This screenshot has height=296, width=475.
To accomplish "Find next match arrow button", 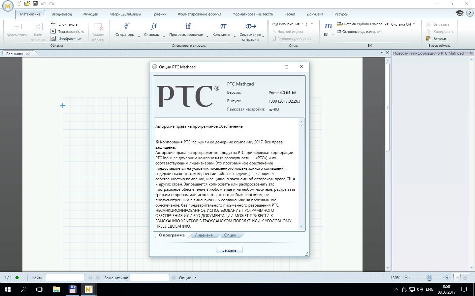I will coord(98,278).
